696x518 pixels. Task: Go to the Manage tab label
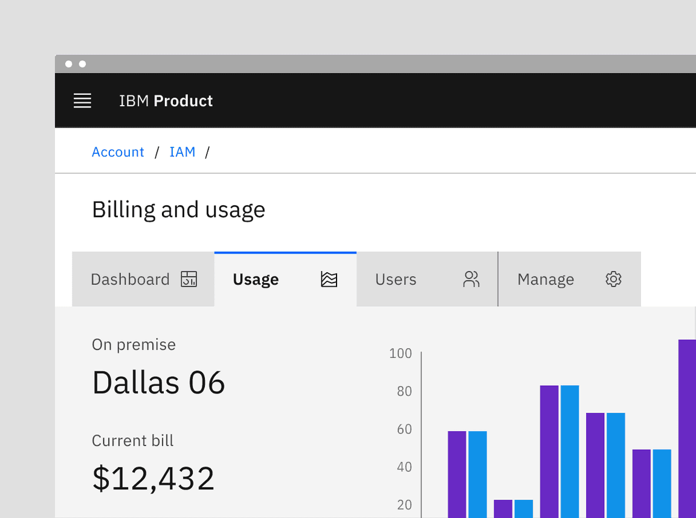tap(546, 280)
